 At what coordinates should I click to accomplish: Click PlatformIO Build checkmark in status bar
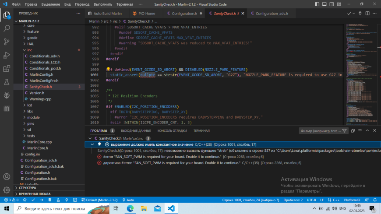[33, 200]
